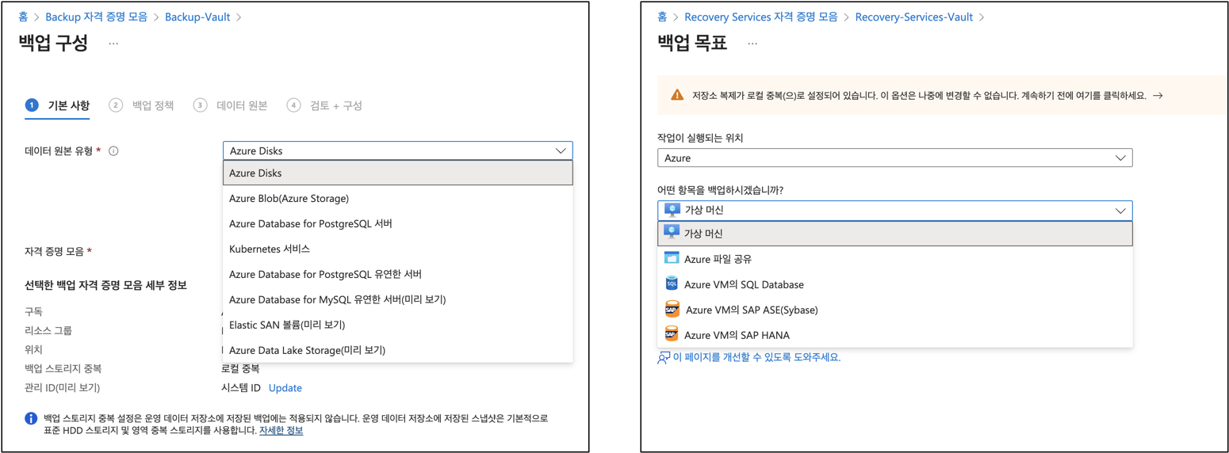Open the 검토 + 구성 step tab

coord(324,105)
